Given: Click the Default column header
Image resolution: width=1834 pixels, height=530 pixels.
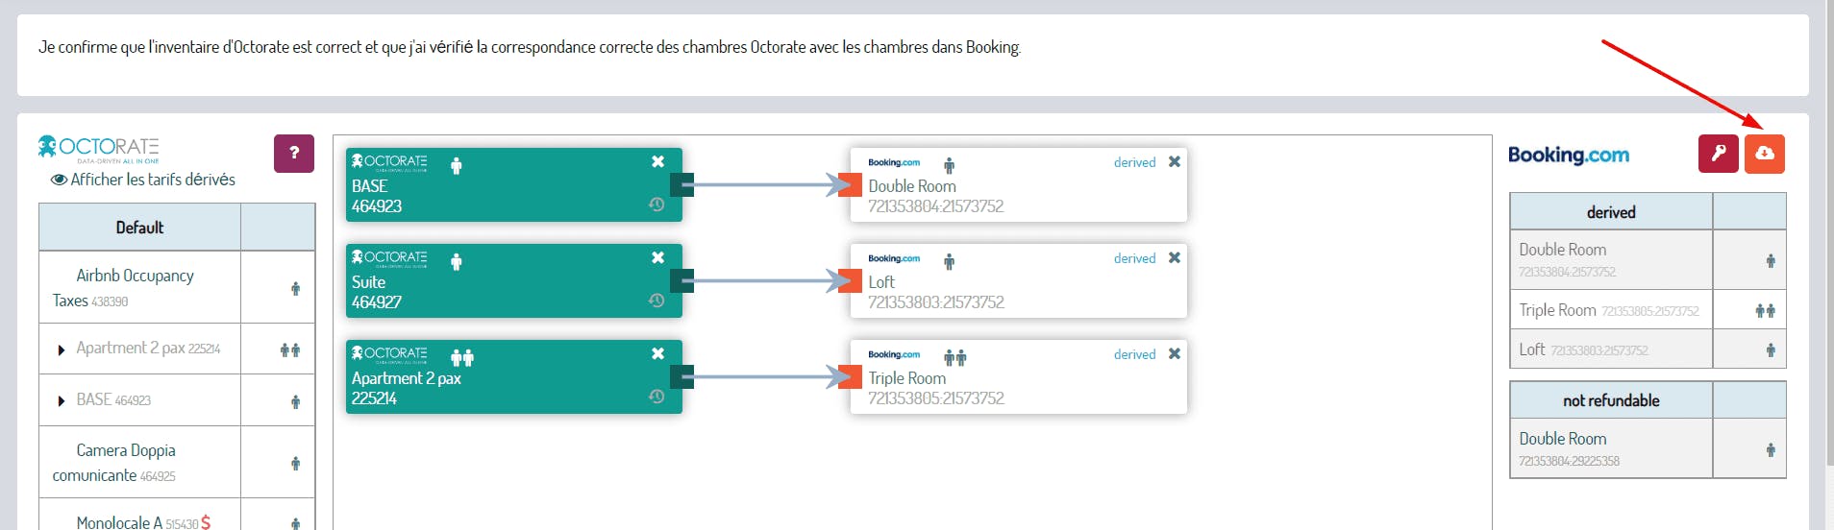Looking at the screenshot, I should click(139, 228).
